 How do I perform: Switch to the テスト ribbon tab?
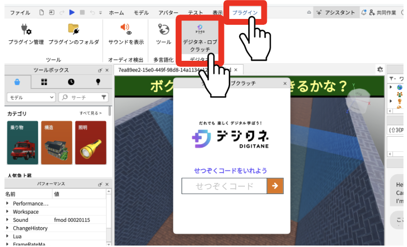[195, 13]
